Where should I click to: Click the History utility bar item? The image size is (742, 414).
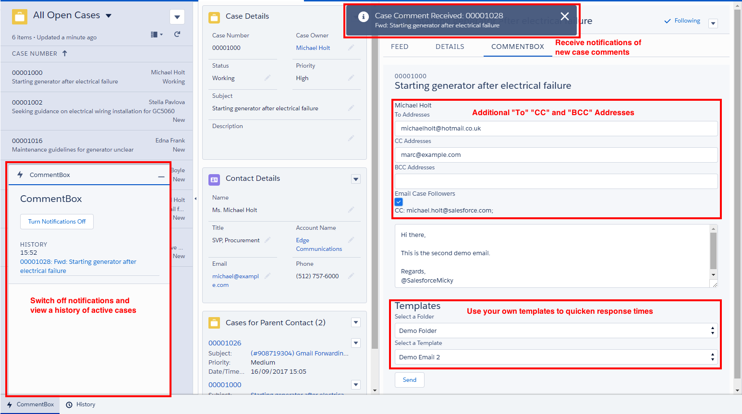[81, 404]
